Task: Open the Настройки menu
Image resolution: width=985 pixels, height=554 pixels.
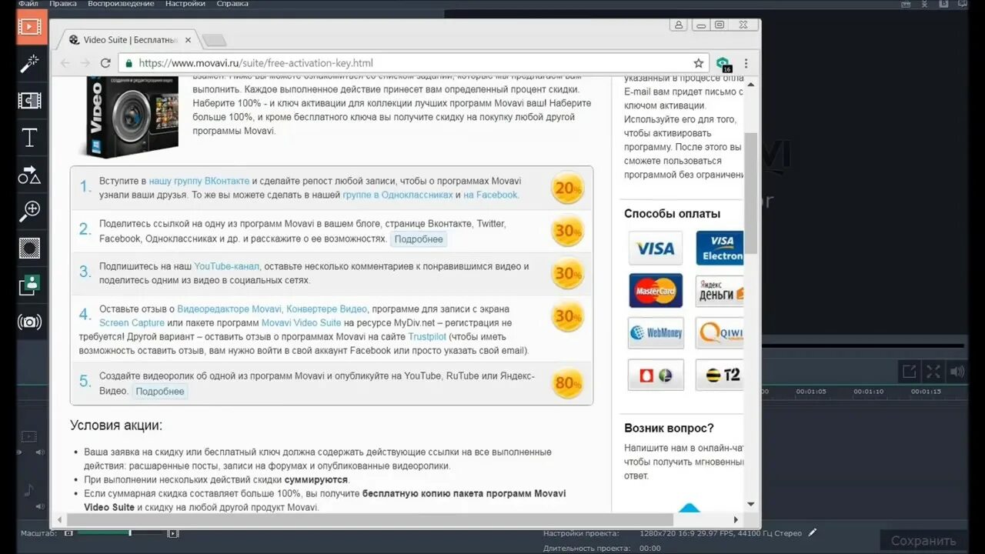Action: pos(185,4)
